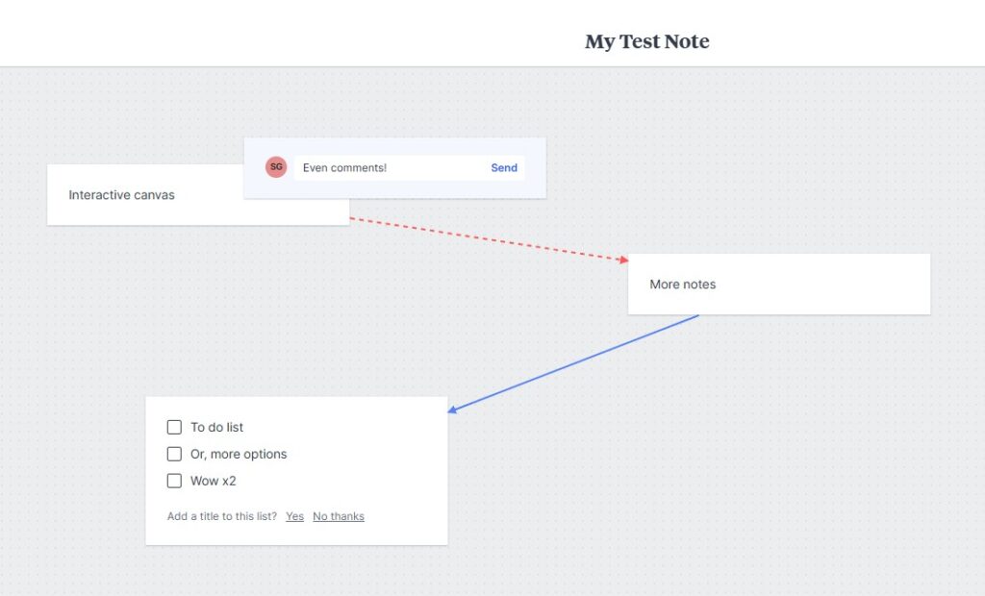This screenshot has height=596, width=985.
Task: Edit the 'Wow x2' item text
Action: click(x=214, y=482)
